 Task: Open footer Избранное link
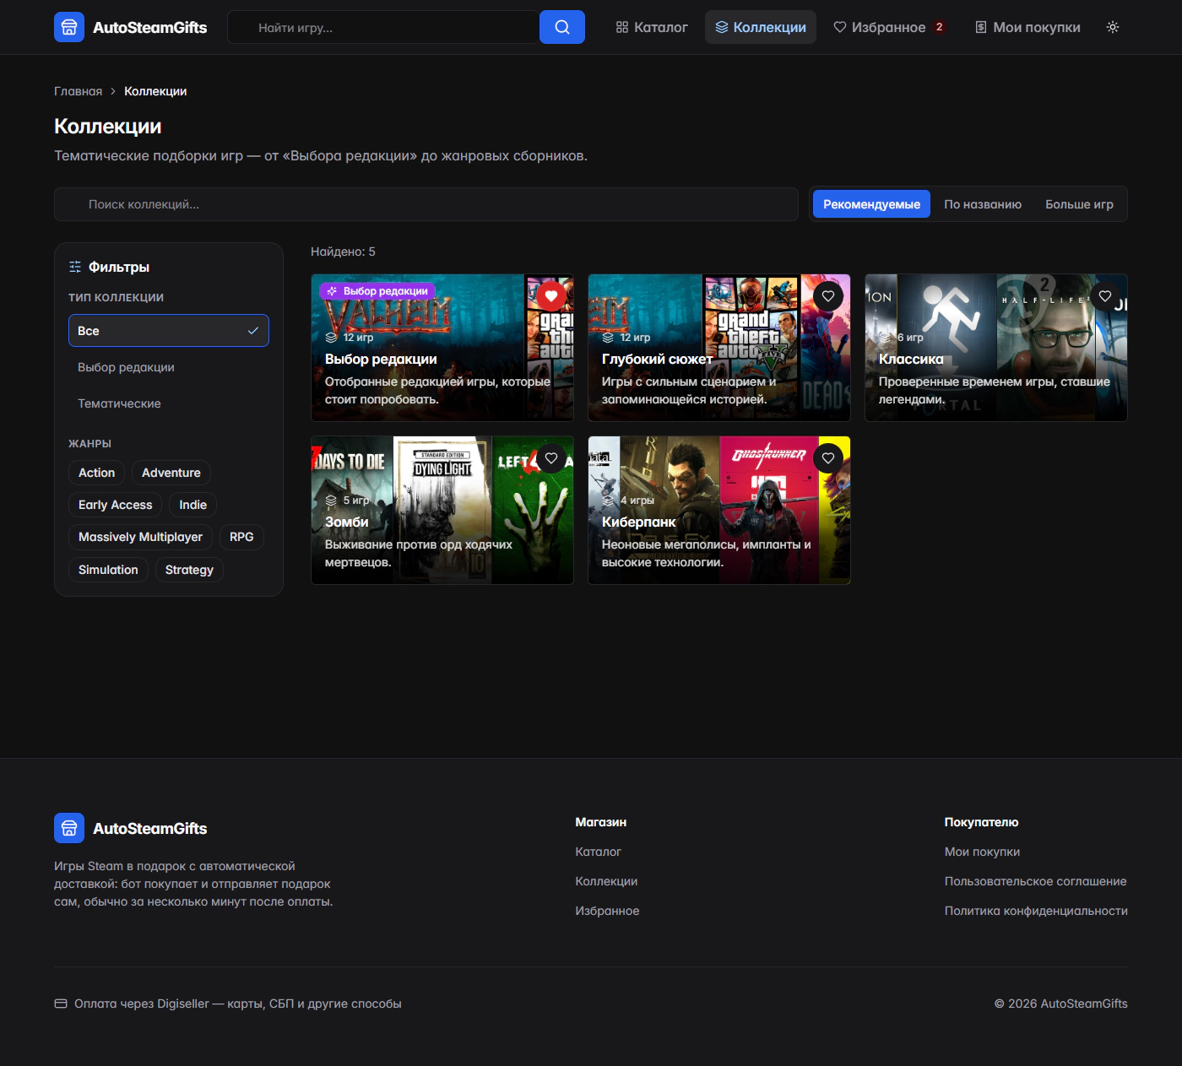[607, 911]
